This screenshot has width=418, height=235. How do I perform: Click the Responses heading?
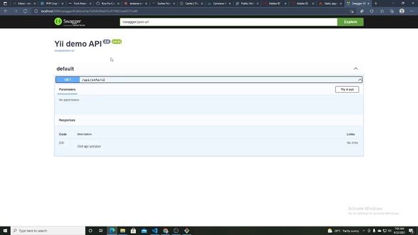tap(67, 120)
